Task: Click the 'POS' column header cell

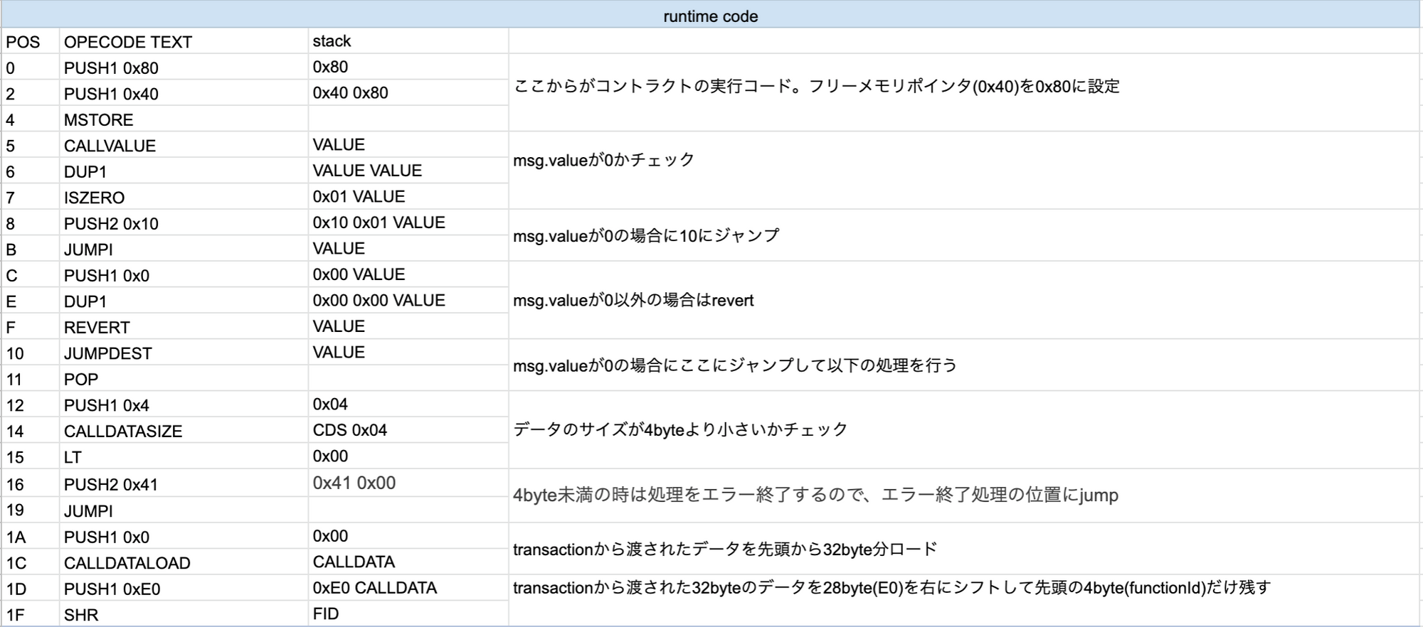Action: (x=31, y=41)
